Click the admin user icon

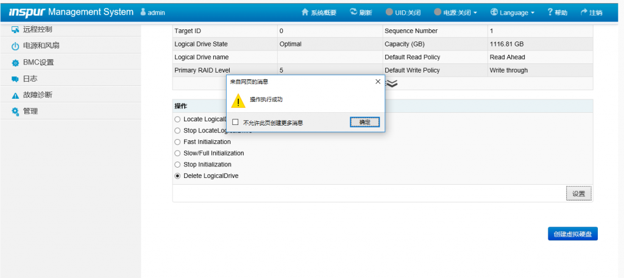[x=143, y=12]
